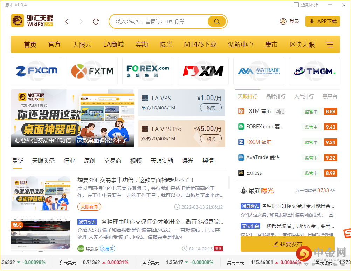This screenshot has height=271, width=351.
Task: Click the APP下载 button
Action: (323, 21)
